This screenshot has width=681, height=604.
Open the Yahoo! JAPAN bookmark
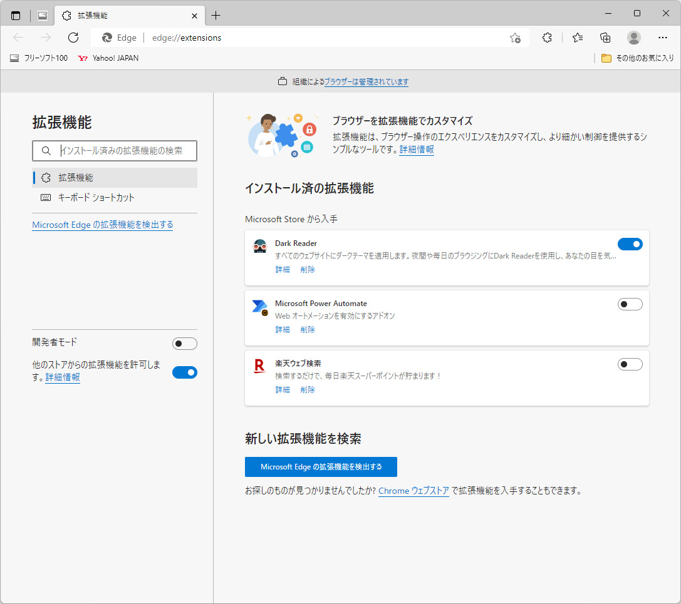(x=108, y=58)
